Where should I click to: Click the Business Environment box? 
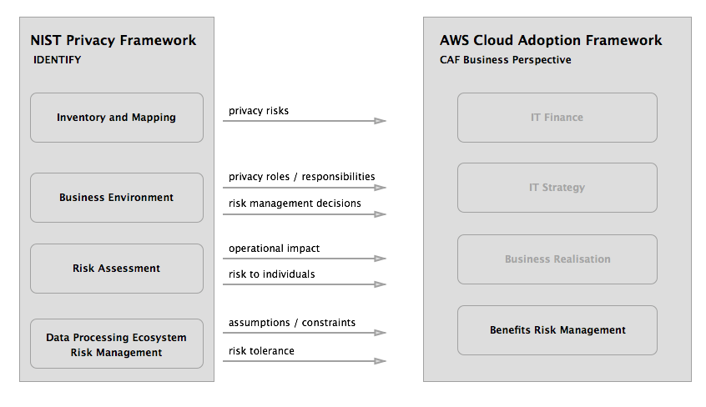tap(117, 198)
